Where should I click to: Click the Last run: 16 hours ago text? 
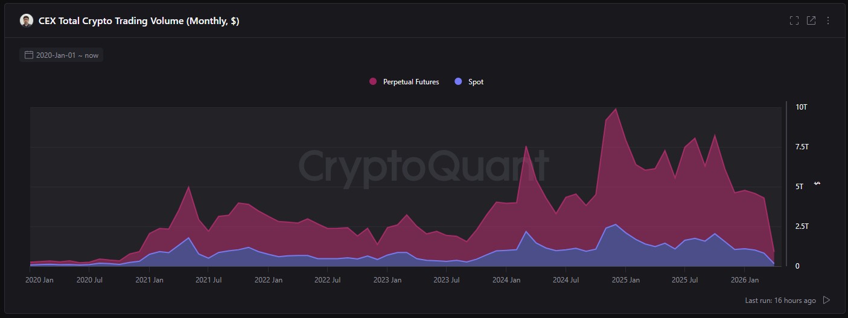coord(780,300)
